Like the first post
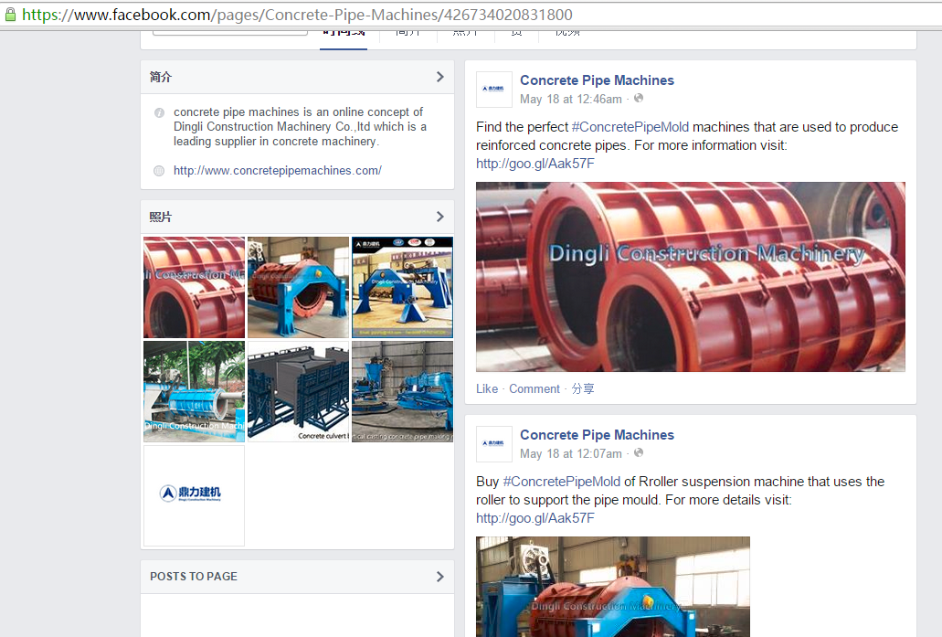This screenshot has width=942, height=637. [x=487, y=388]
